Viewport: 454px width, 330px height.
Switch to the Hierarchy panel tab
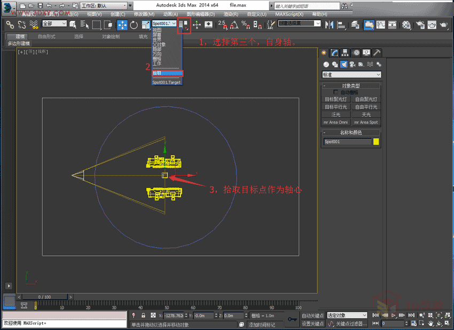tap(345, 53)
